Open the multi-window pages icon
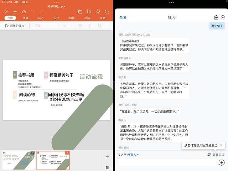 click(x=80, y=12)
